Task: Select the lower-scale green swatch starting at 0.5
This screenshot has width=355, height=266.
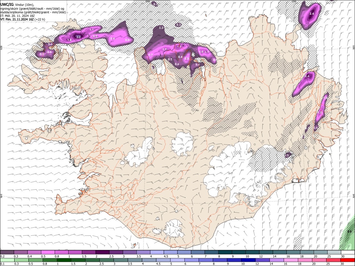Action: [x=35, y=260]
